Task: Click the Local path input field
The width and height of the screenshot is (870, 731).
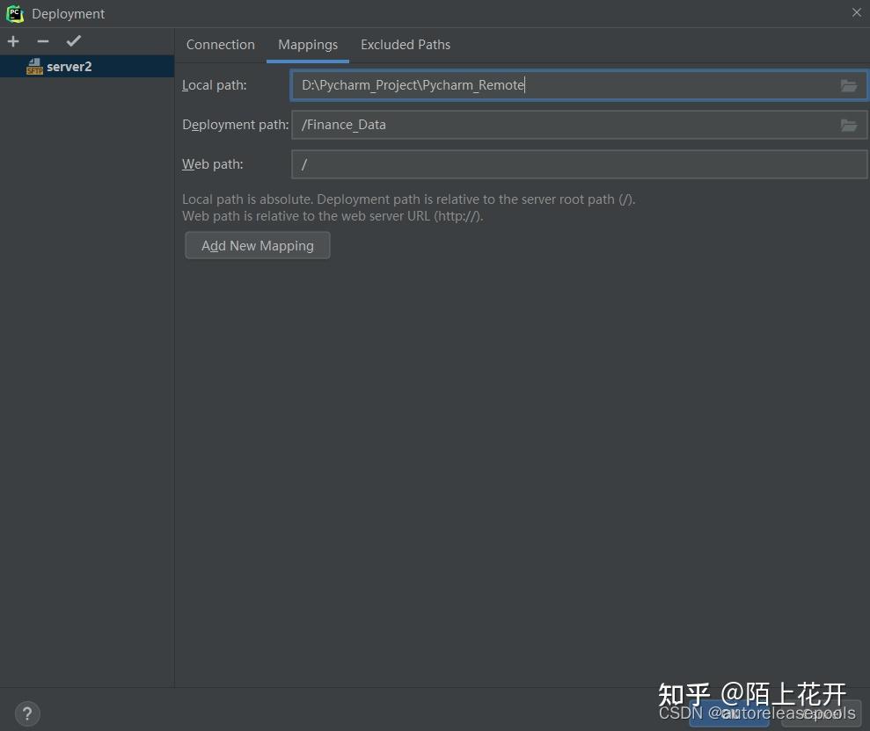Action: pyautogui.click(x=528, y=85)
